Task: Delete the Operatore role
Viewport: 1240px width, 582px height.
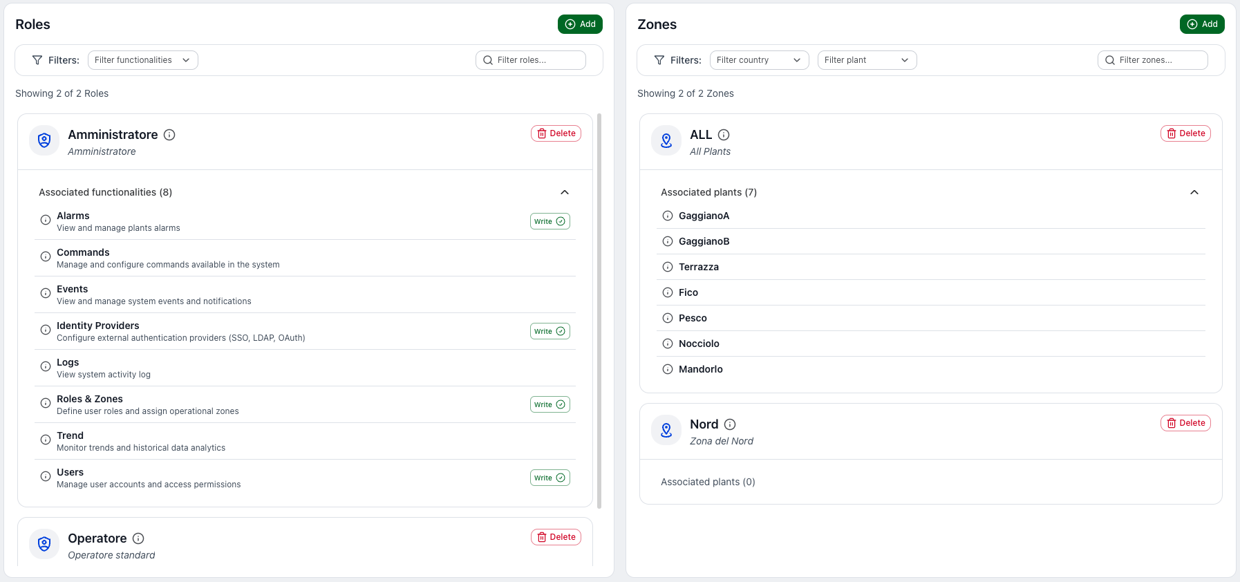Action: [x=556, y=537]
